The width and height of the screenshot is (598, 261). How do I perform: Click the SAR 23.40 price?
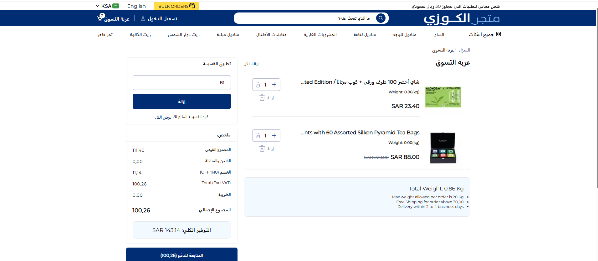[x=405, y=106]
